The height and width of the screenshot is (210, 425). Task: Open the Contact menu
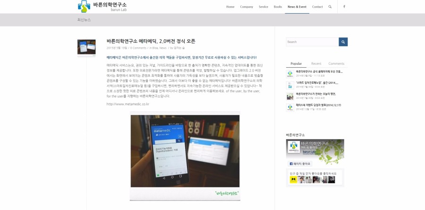point(317,7)
